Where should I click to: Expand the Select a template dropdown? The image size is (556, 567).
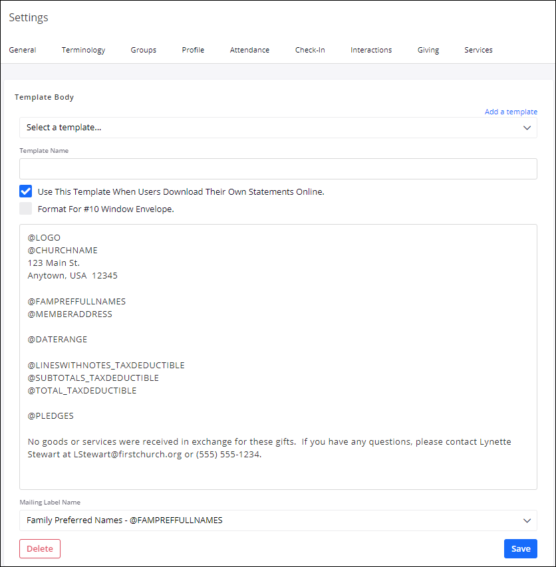pyautogui.click(x=266, y=128)
